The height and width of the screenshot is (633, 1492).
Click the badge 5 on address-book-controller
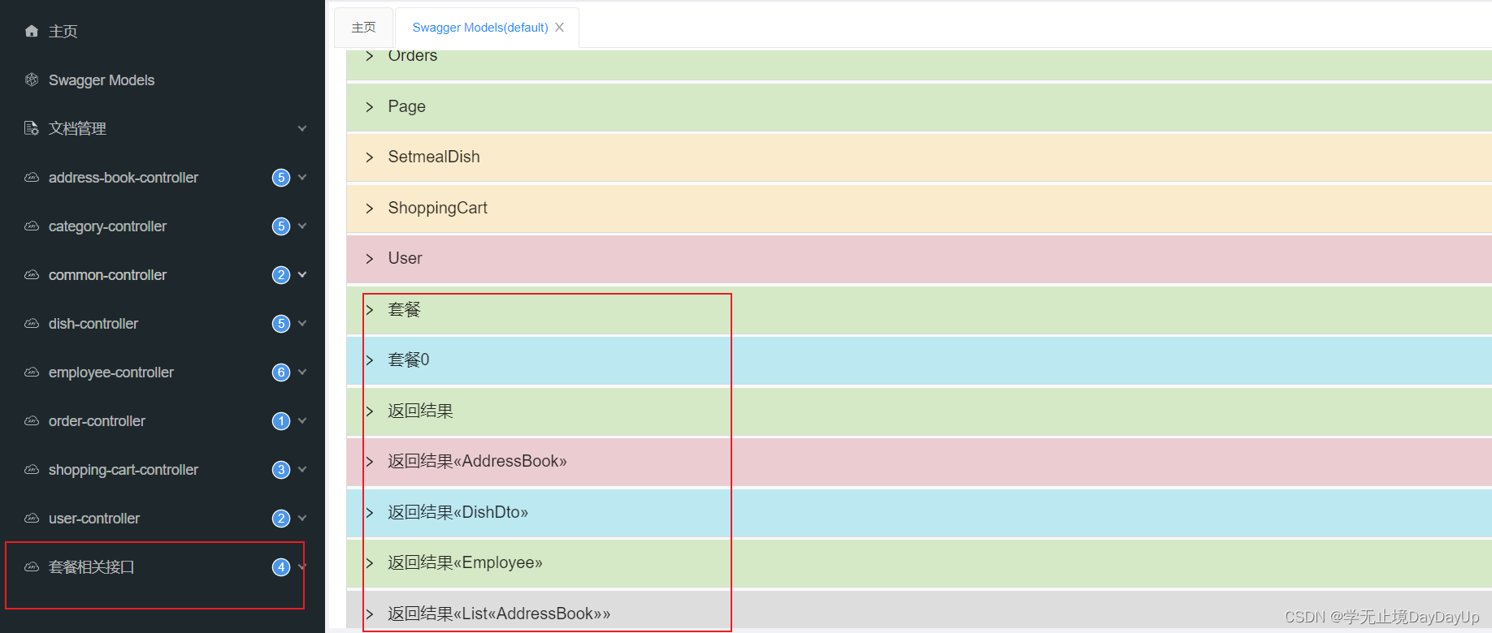(x=281, y=178)
